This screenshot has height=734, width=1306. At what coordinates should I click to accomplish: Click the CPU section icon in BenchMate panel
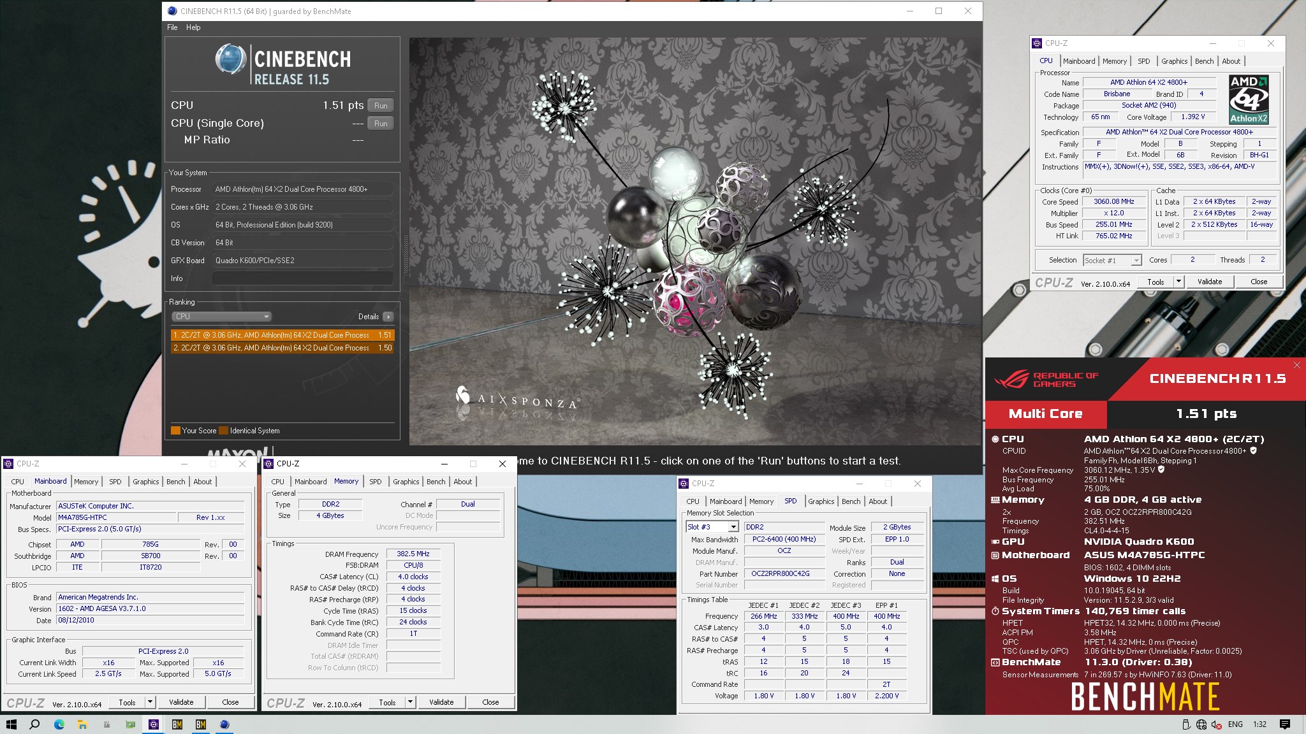995,439
